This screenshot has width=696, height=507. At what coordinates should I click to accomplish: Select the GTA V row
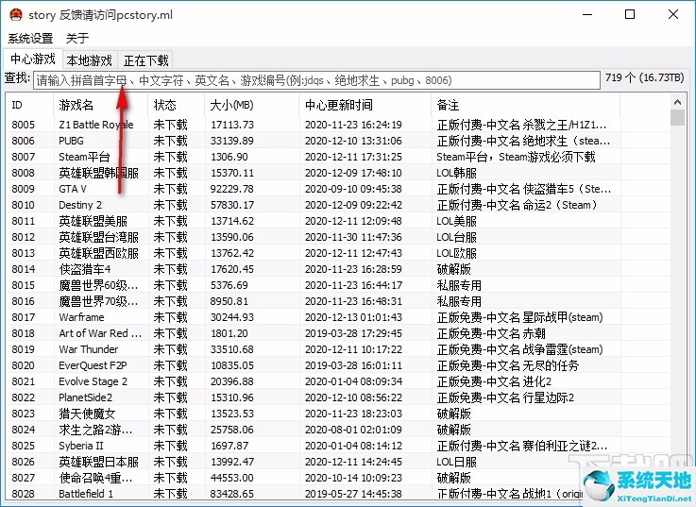pyautogui.click(x=338, y=189)
